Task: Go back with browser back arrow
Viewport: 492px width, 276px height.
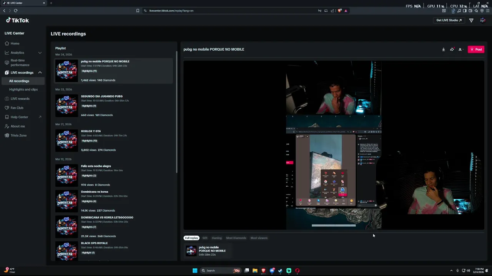Action: (4, 11)
